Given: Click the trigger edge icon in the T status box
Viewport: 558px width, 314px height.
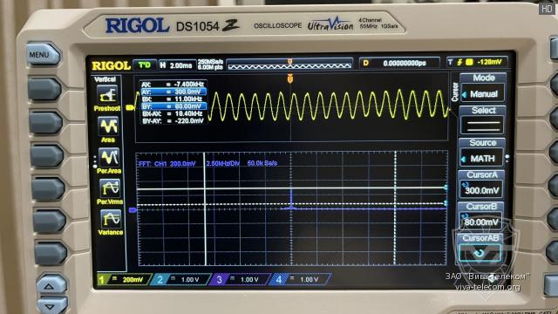Looking at the screenshot, I should (459, 62).
